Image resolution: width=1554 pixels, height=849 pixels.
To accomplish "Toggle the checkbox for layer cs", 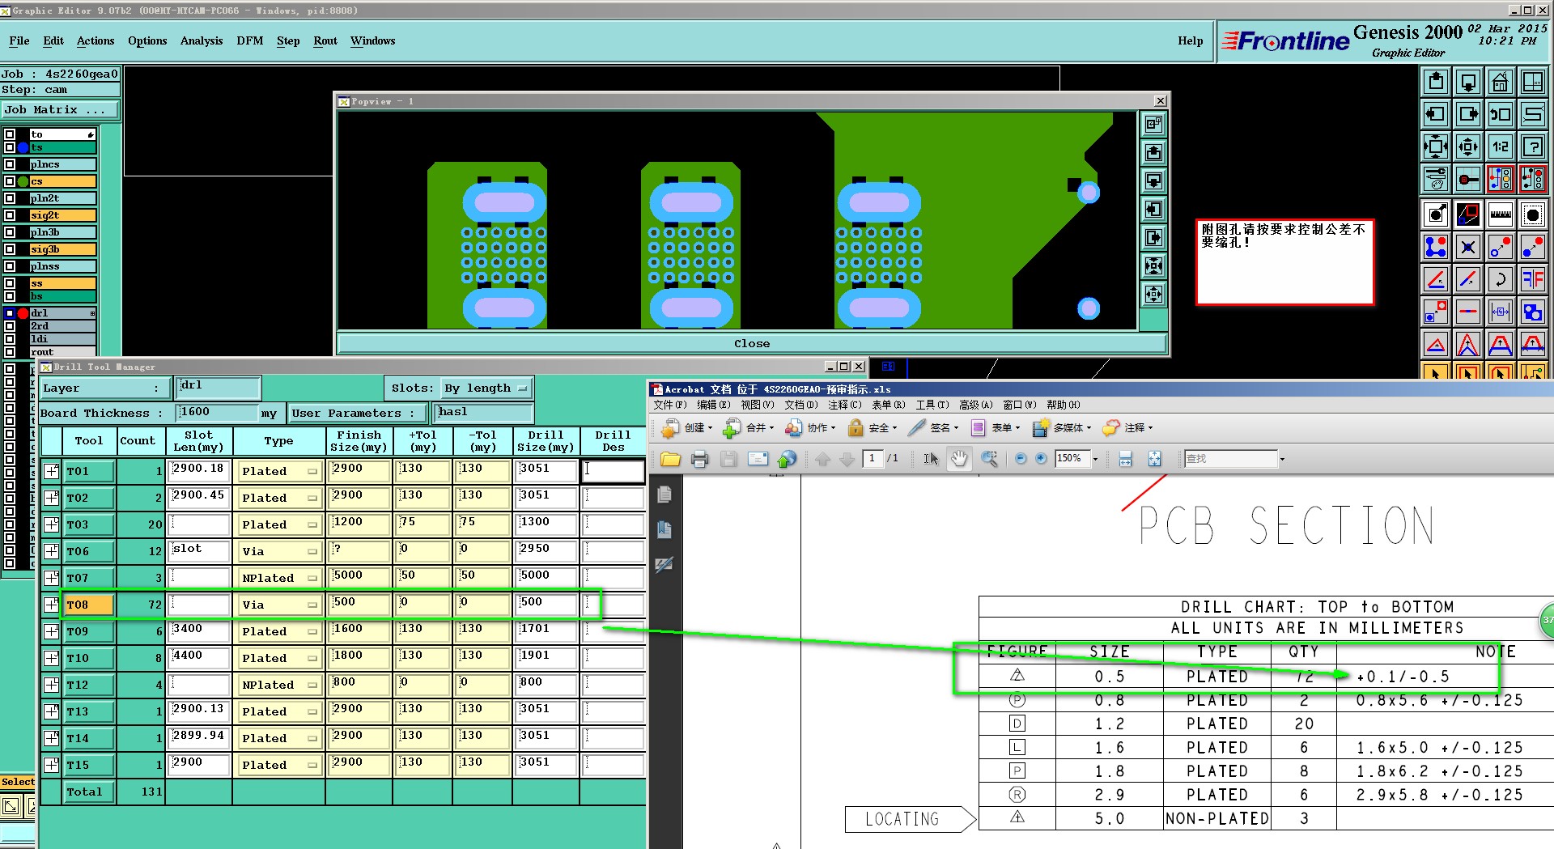I will 10,181.
